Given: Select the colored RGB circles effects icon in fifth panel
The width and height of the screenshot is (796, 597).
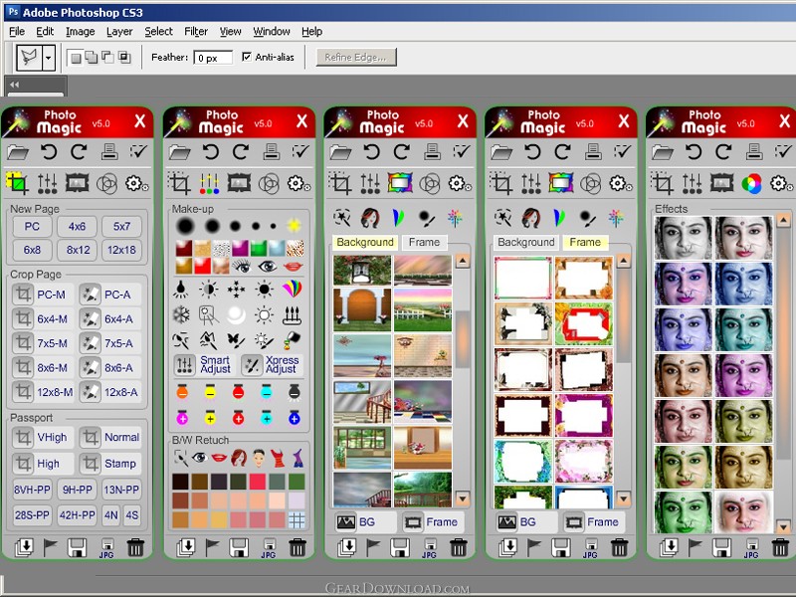Looking at the screenshot, I should point(752,183).
